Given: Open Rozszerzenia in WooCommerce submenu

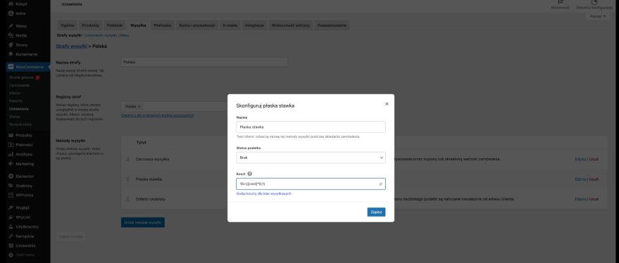Looking at the screenshot, I should (x=20, y=124).
